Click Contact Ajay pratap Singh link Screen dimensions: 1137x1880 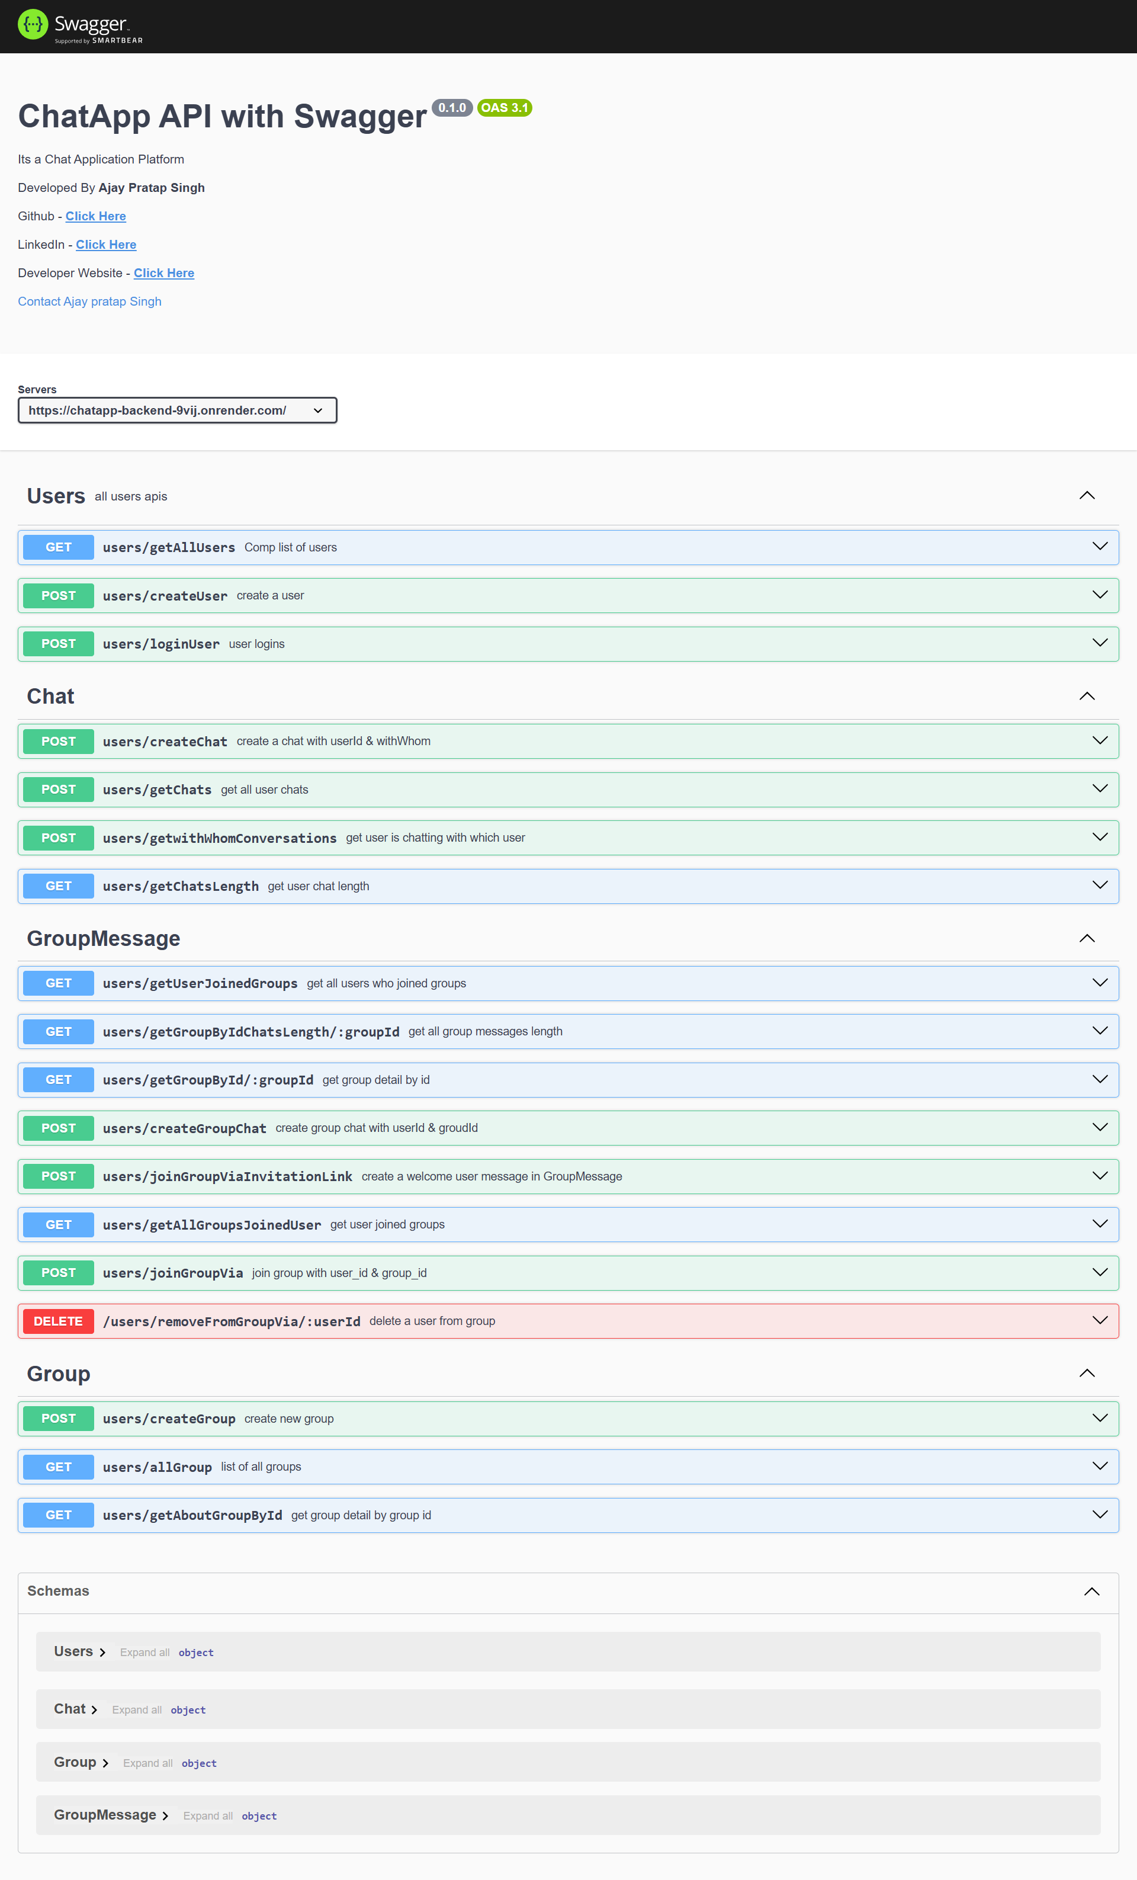click(x=90, y=301)
